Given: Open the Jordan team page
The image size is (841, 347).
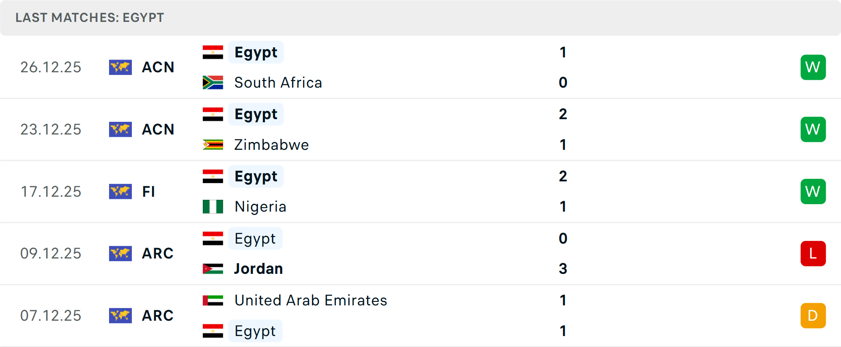Looking at the screenshot, I should (258, 269).
